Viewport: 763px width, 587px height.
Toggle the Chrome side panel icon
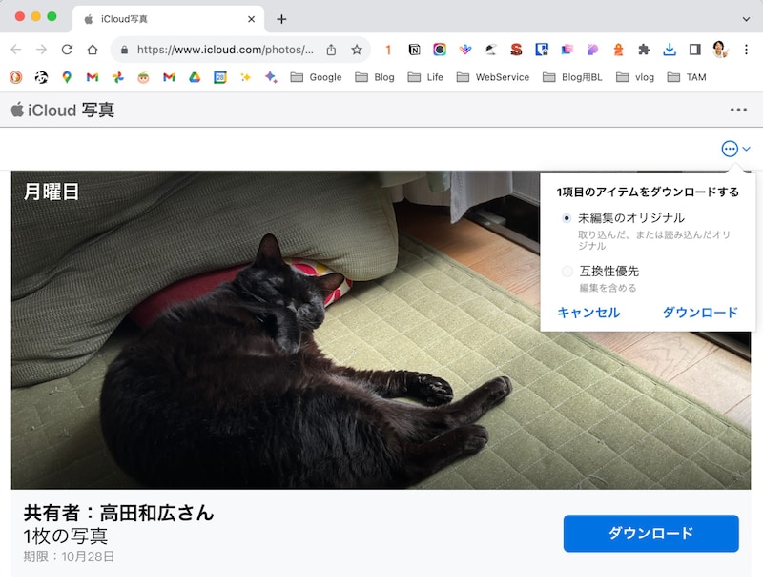pyautogui.click(x=695, y=50)
